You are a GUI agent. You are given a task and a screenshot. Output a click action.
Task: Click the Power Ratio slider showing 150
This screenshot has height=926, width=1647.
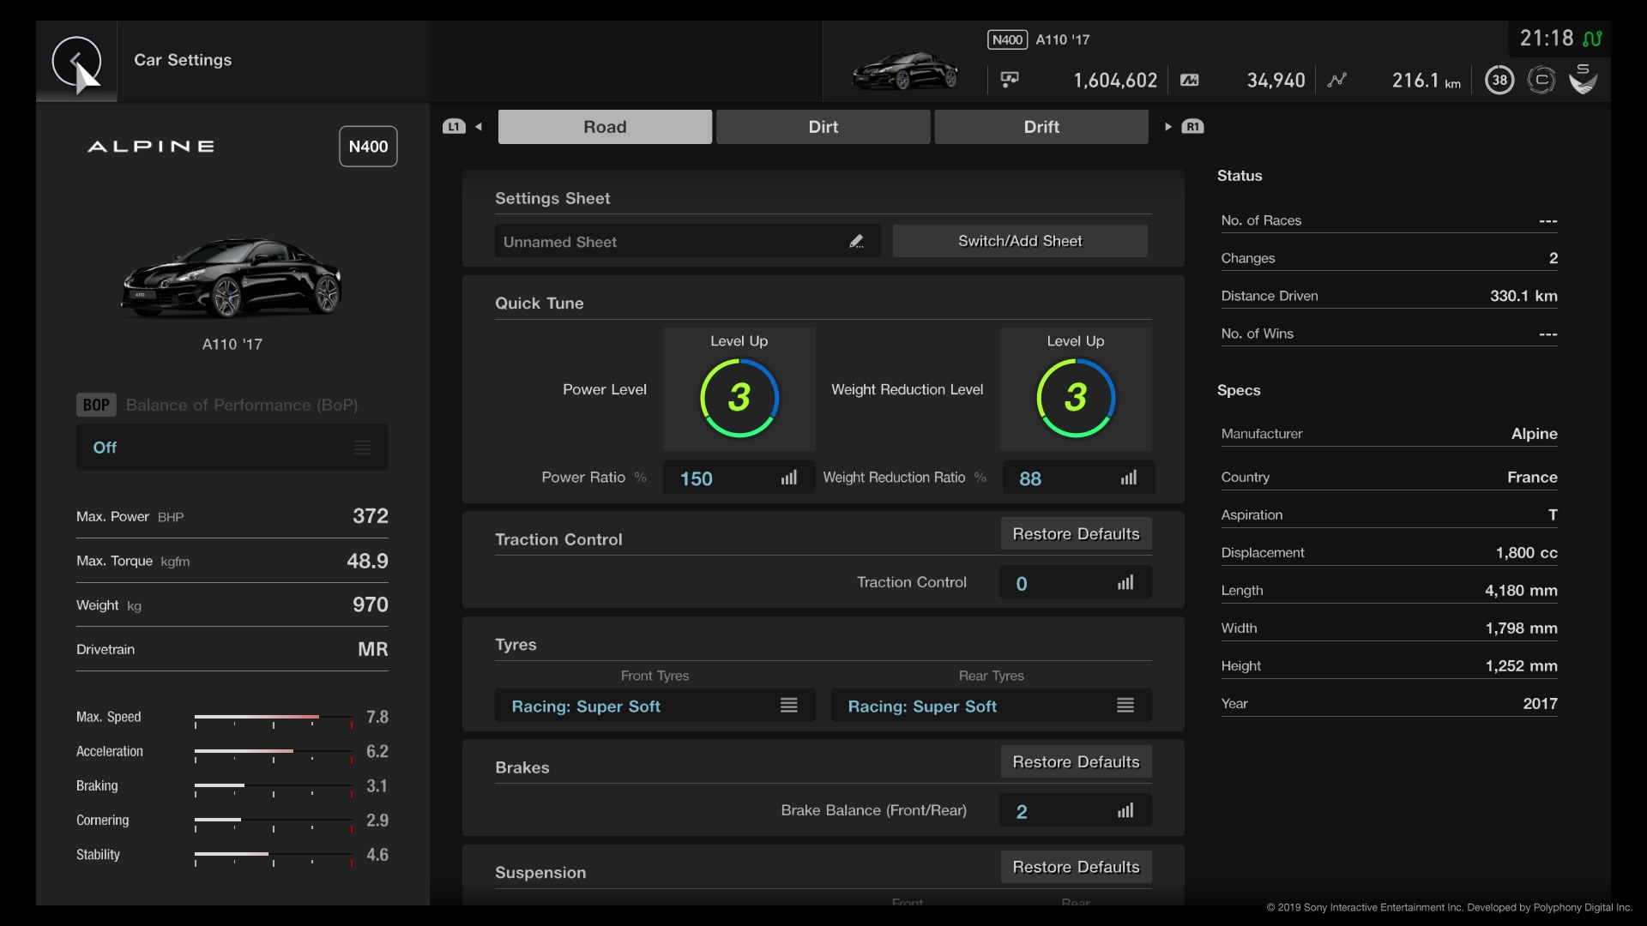click(738, 478)
